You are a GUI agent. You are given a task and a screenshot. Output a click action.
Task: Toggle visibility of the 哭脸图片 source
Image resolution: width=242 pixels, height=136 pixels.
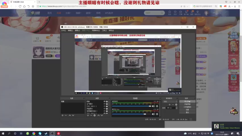tap(104, 108)
